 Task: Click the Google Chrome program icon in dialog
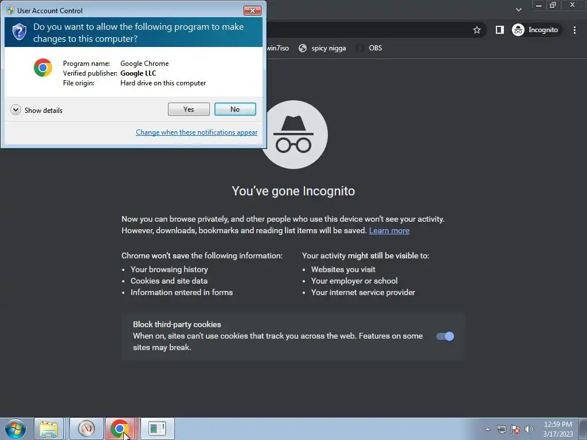[x=42, y=68]
